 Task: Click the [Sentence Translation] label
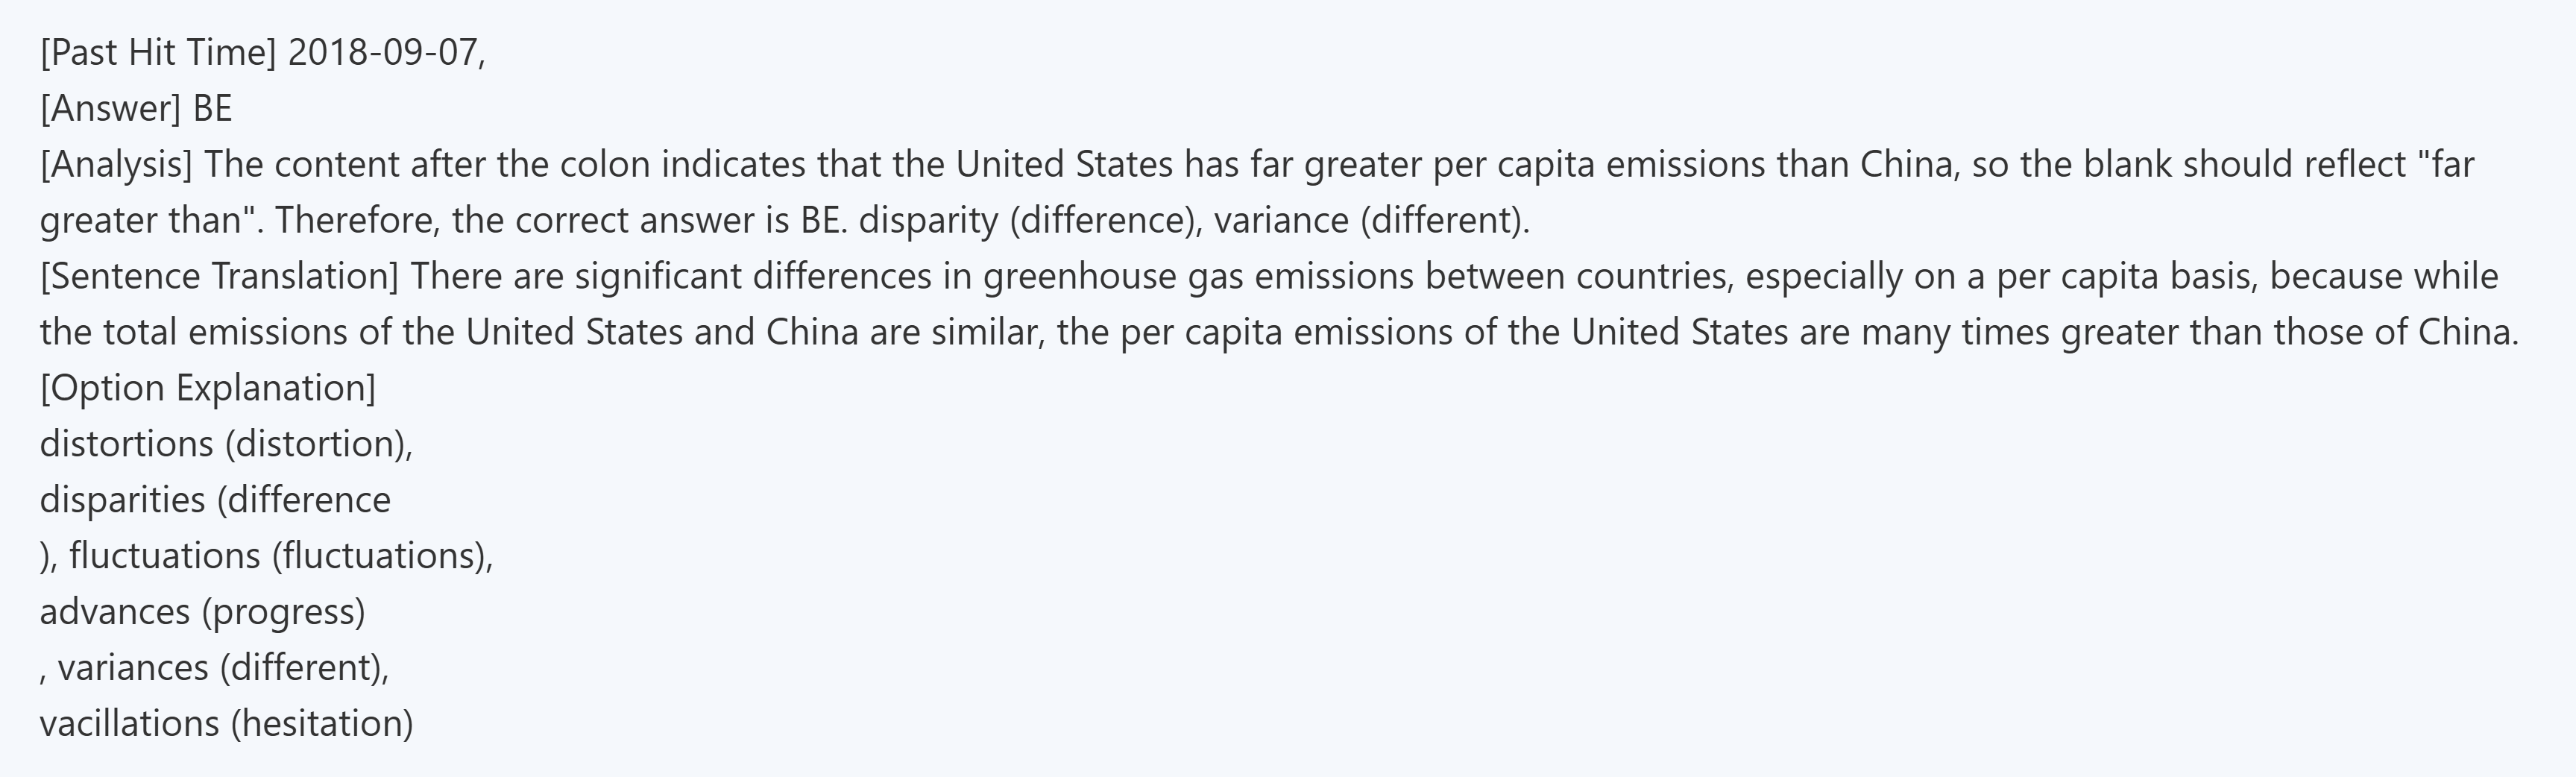click(x=219, y=276)
